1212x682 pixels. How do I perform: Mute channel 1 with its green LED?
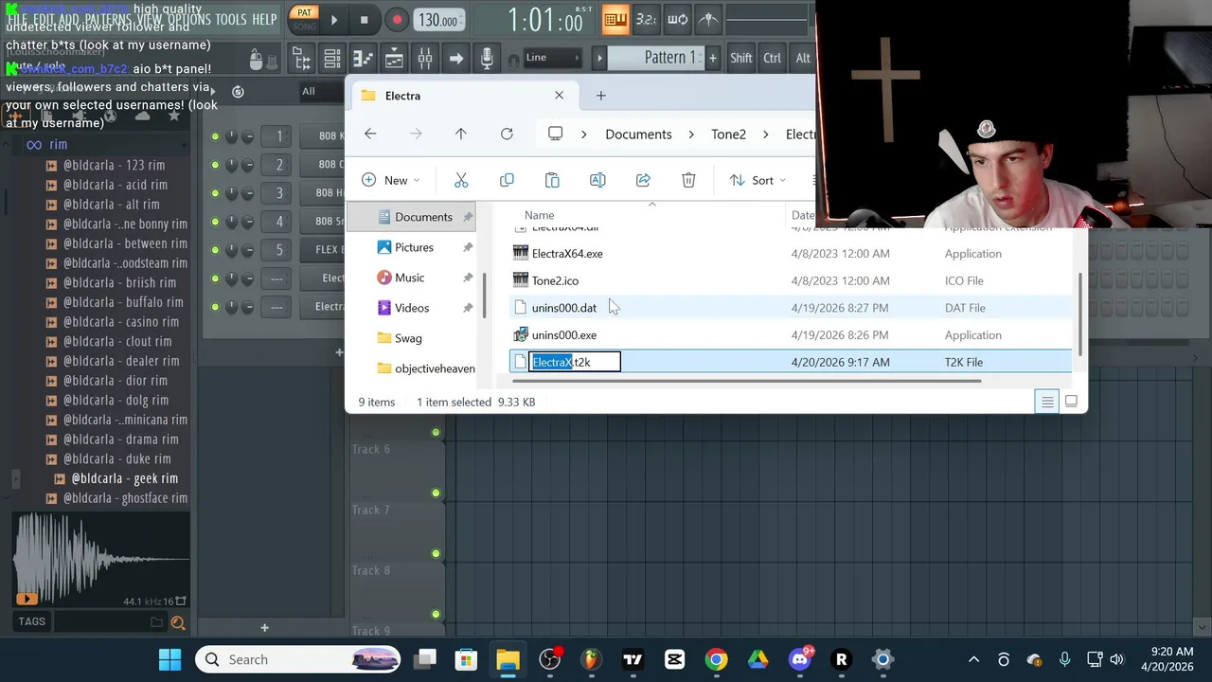click(215, 136)
